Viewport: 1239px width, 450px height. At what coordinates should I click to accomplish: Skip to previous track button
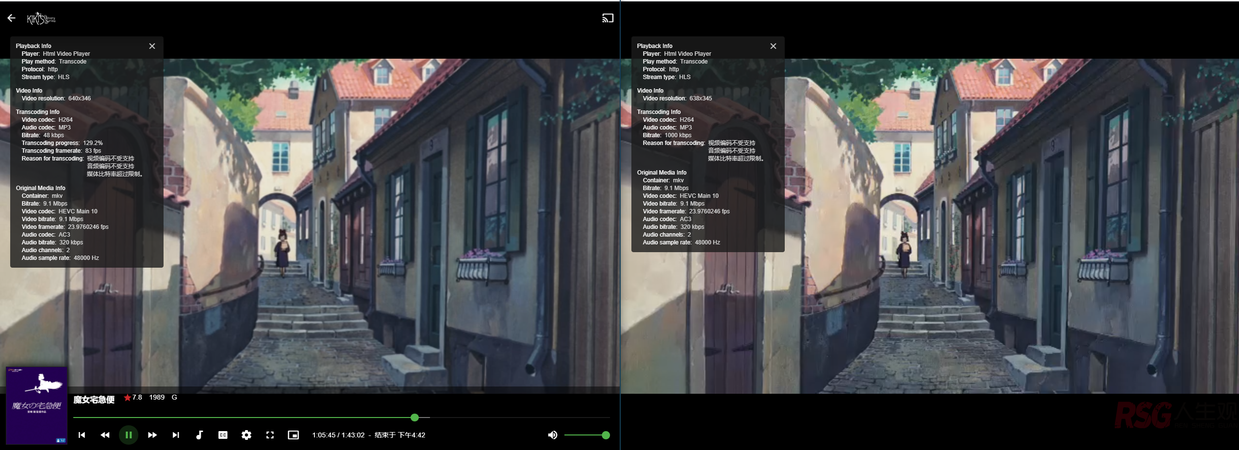point(82,435)
